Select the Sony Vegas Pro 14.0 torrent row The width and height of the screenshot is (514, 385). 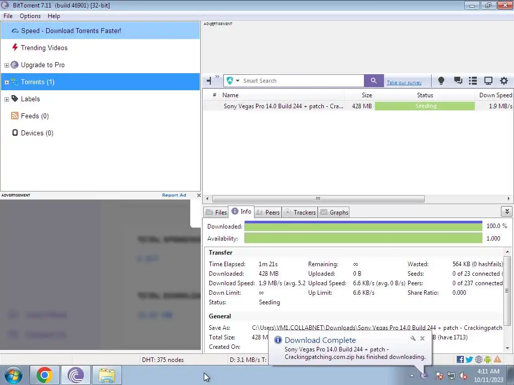point(358,106)
